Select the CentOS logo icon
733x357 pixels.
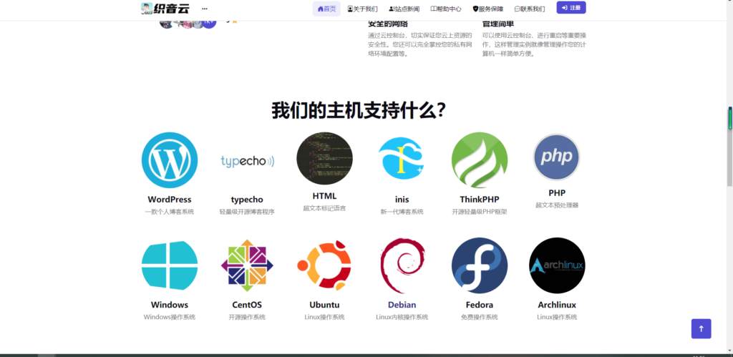click(x=247, y=265)
